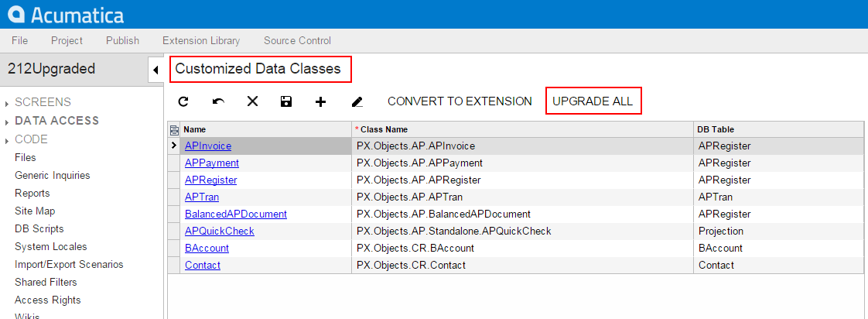Expand the CODE tree node
This screenshot has width=868, height=319.
tap(8, 140)
